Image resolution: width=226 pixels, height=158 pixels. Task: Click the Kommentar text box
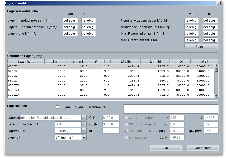[171, 109]
